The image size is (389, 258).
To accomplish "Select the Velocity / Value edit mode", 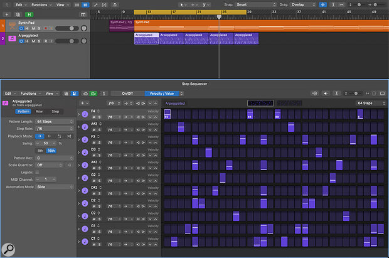I will [161, 94].
